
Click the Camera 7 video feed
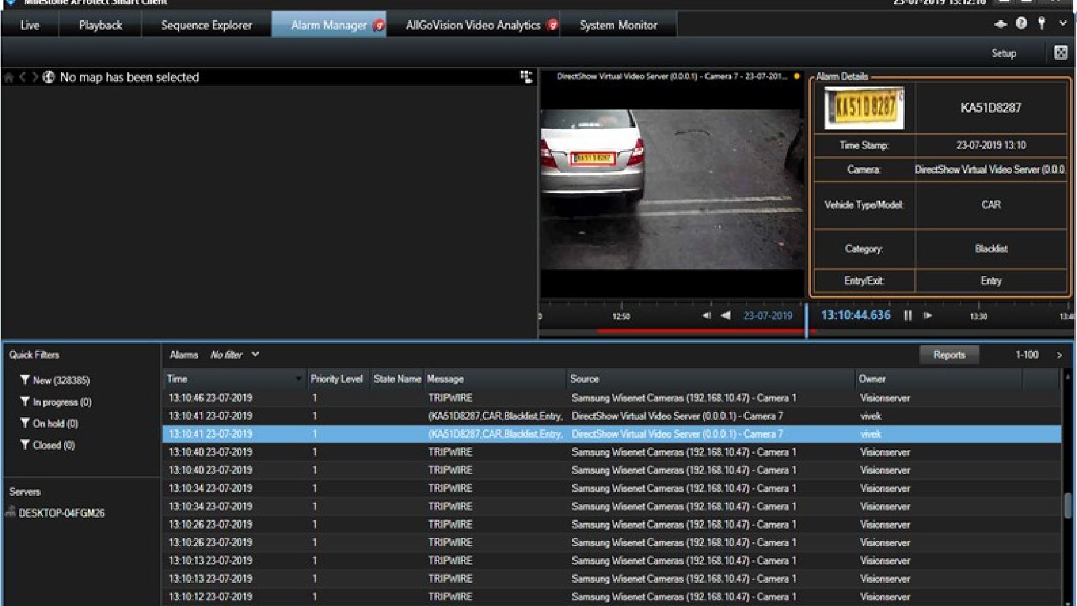672,190
